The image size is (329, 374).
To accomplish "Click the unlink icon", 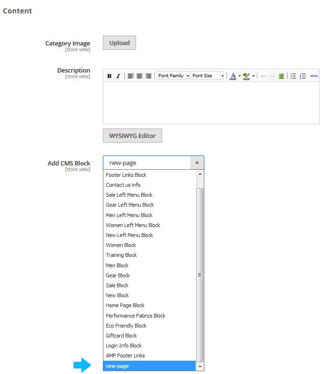I will [272, 76].
